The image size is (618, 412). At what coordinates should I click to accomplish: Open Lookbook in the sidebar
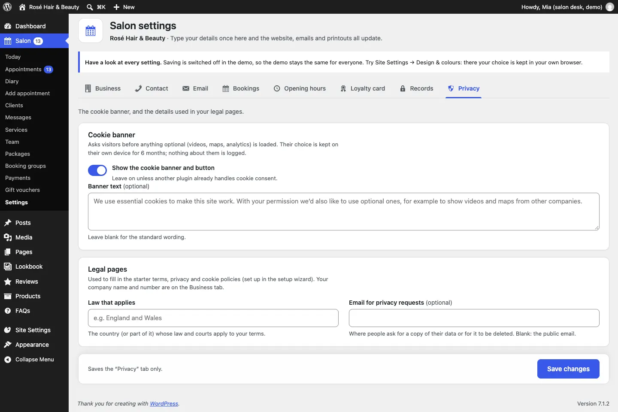[34, 267]
